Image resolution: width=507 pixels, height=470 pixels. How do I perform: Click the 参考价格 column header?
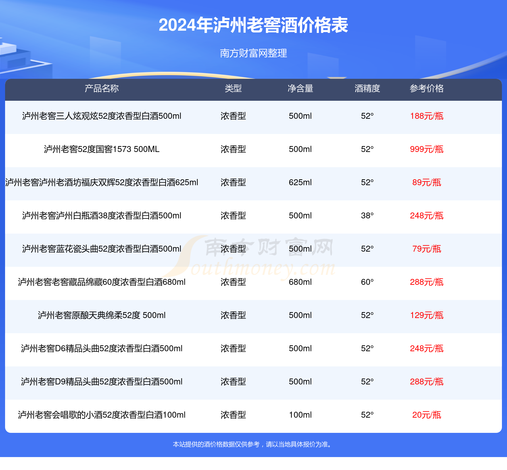(x=427, y=88)
